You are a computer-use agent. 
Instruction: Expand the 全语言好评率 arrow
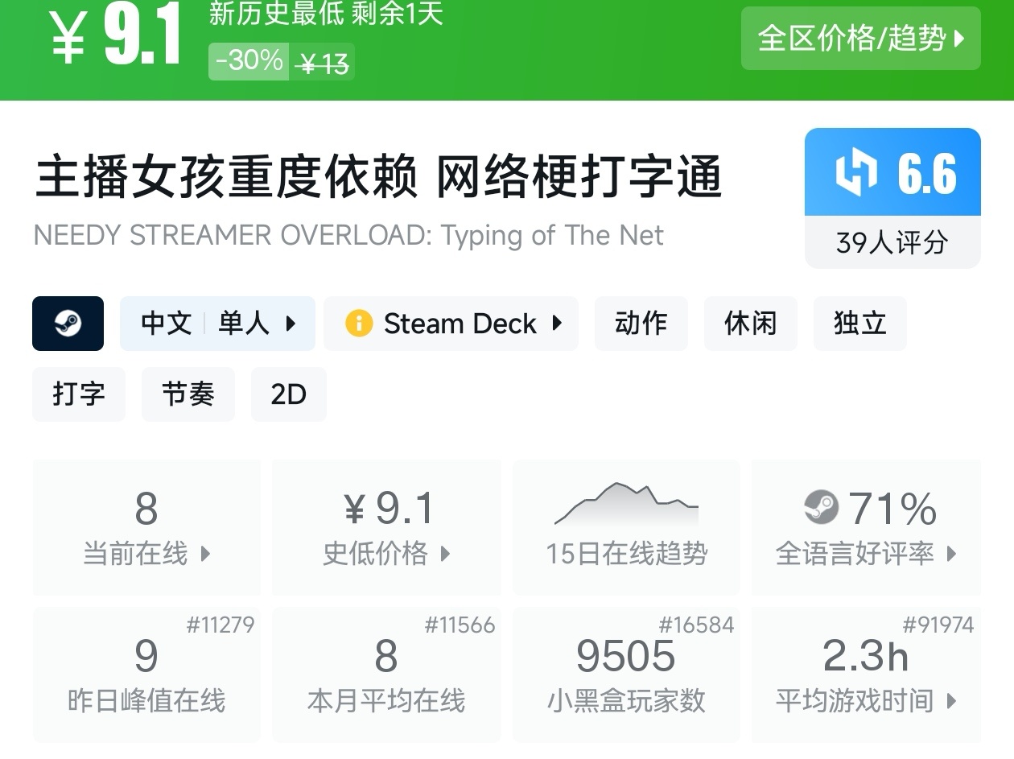click(x=952, y=554)
